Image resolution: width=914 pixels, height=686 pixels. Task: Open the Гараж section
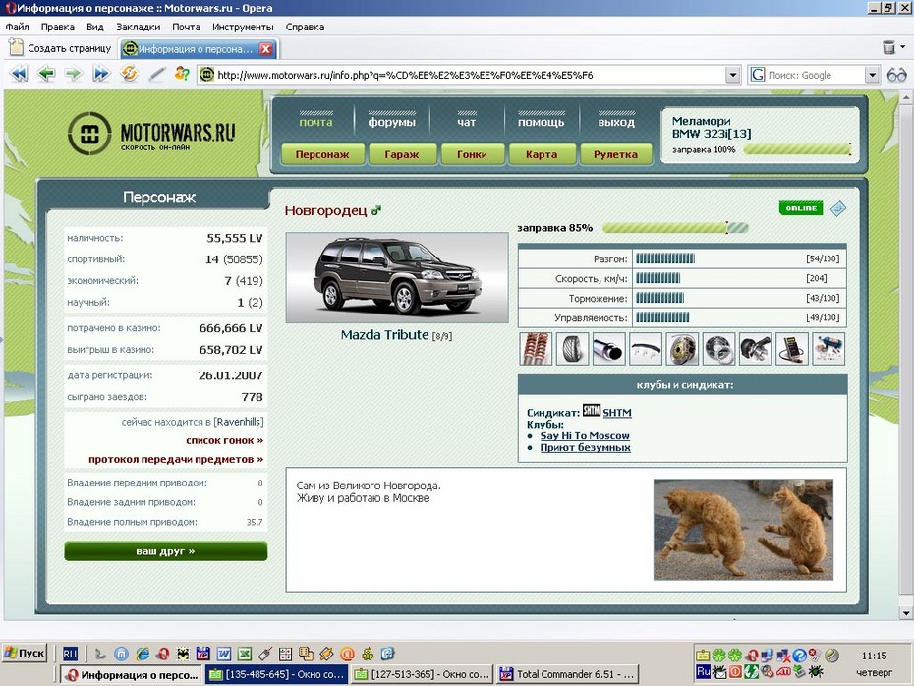(x=402, y=154)
